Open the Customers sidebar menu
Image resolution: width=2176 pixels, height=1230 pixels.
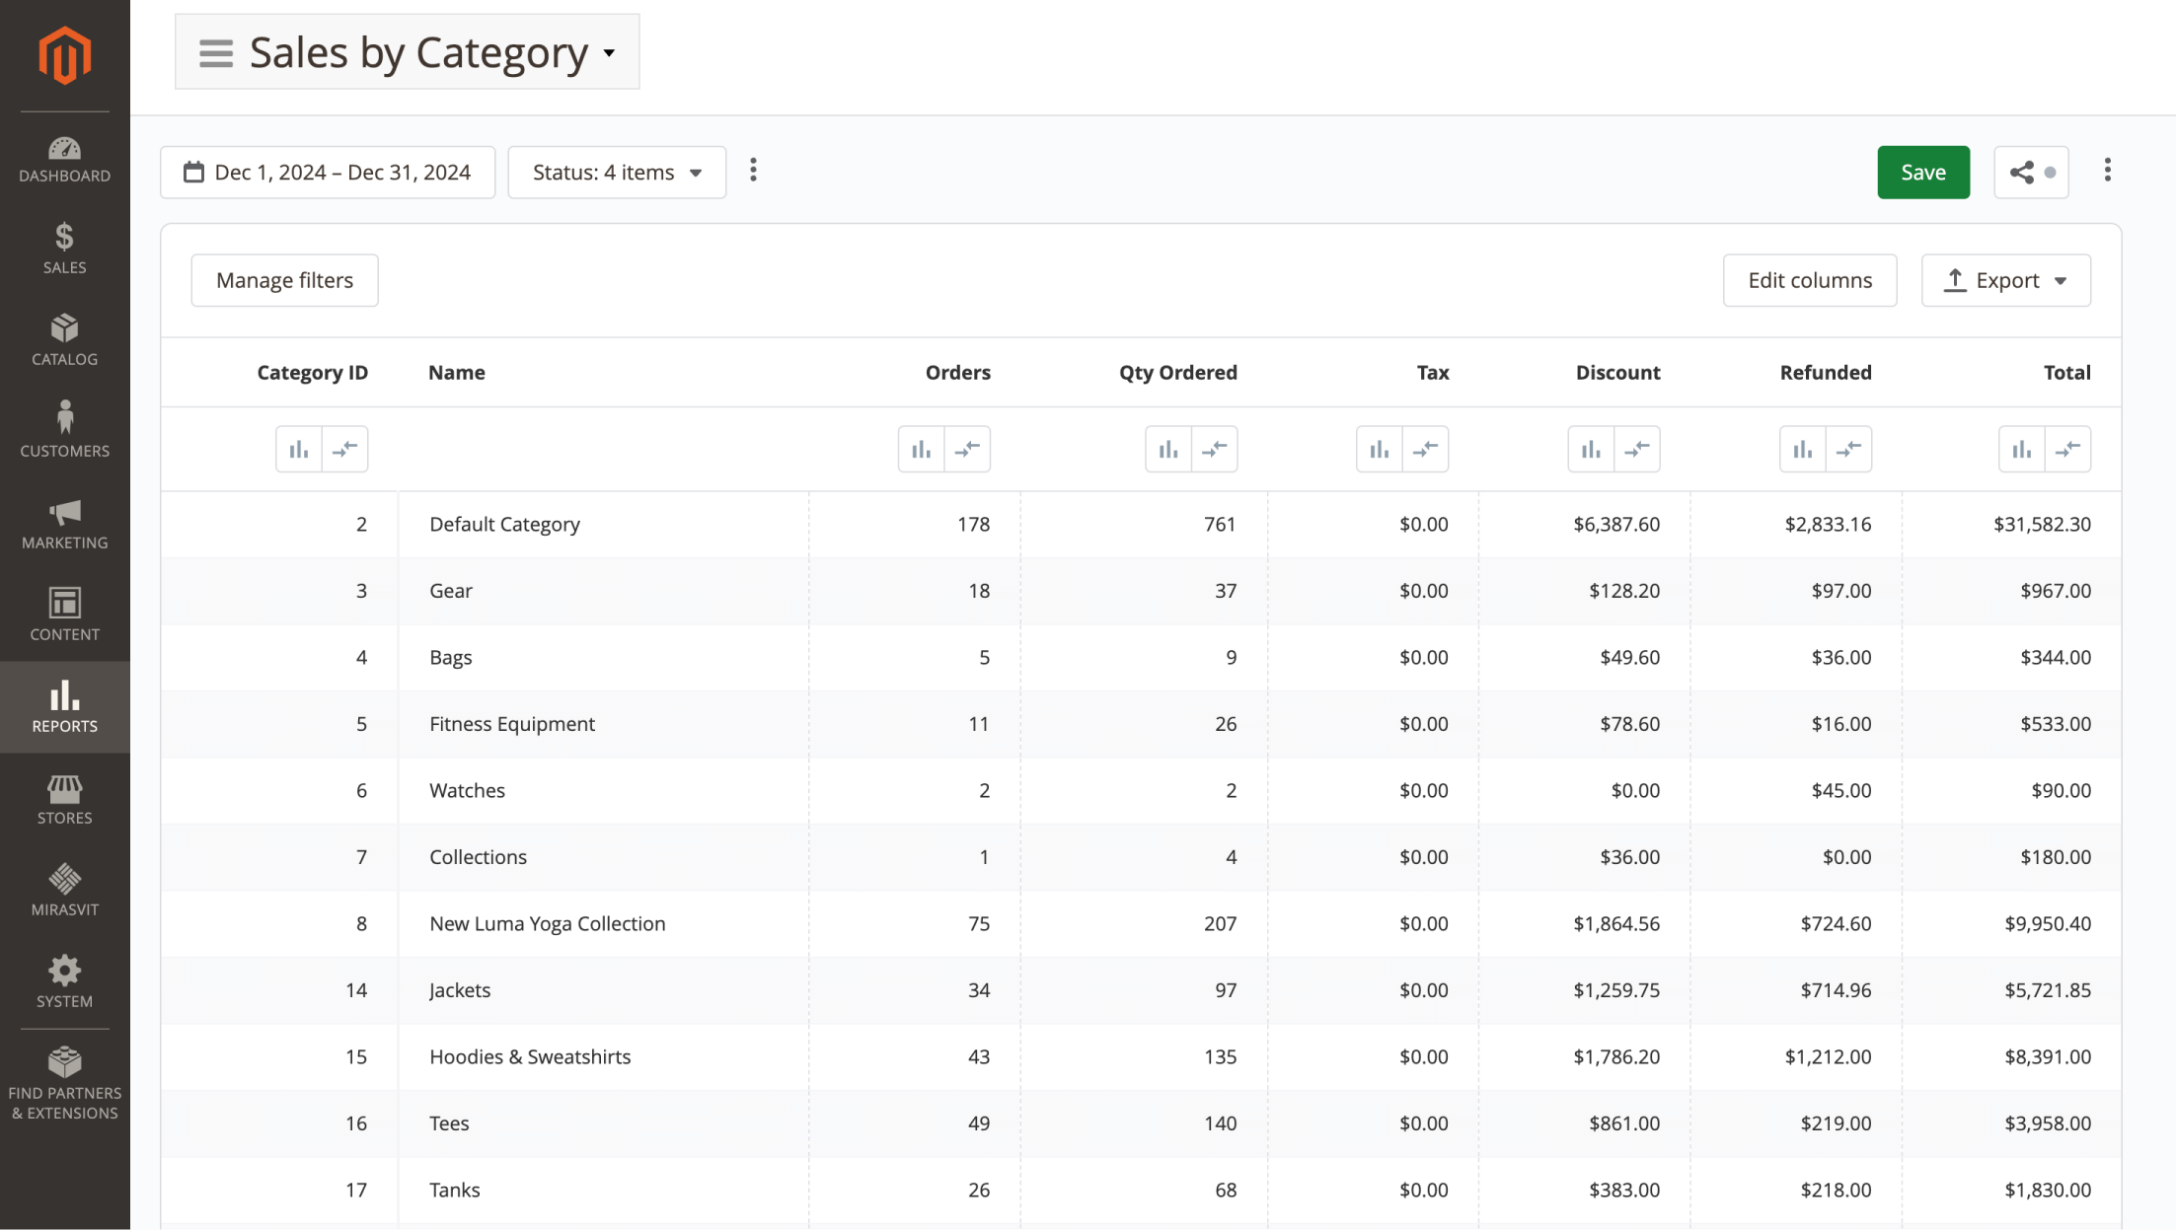pyautogui.click(x=64, y=430)
